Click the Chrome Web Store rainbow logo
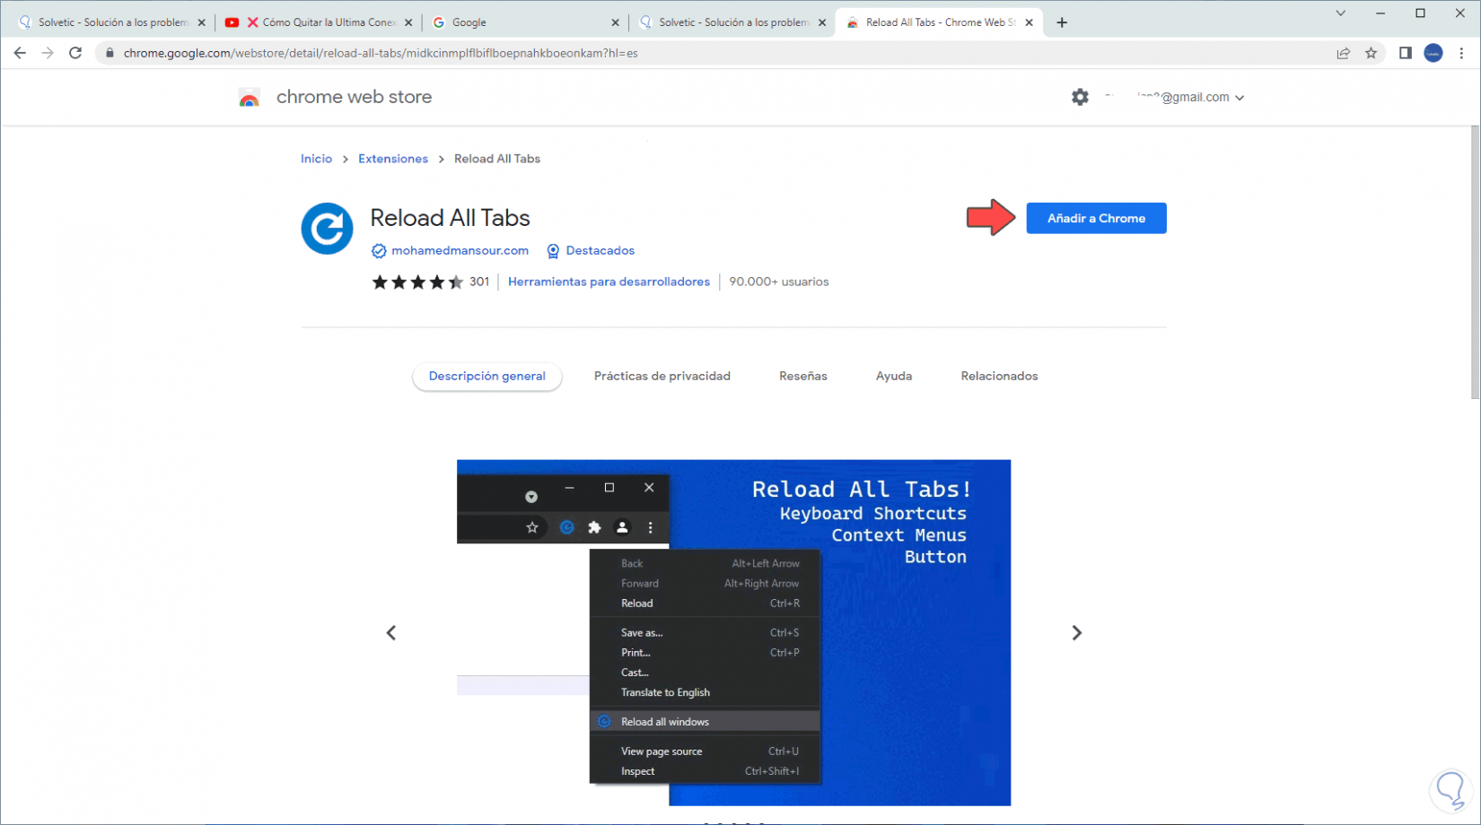 pyautogui.click(x=250, y=98)
